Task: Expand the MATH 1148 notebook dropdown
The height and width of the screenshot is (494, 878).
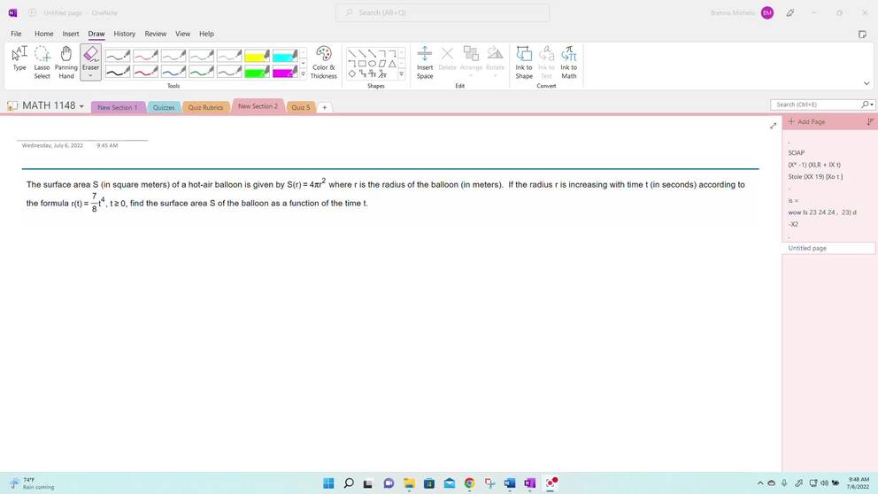Action: pyautogui.click(x=81, y=106)
